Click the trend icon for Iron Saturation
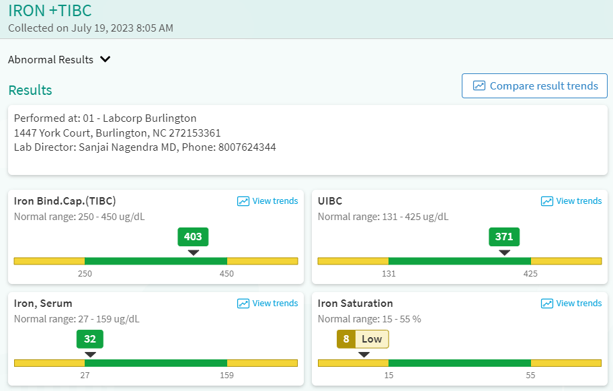 click(x=547, y=304)
